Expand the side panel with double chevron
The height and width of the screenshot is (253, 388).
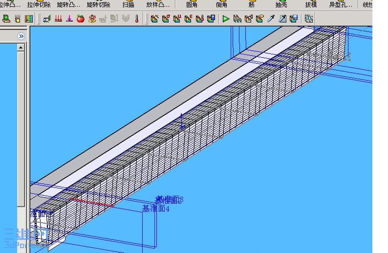[21, 36]
